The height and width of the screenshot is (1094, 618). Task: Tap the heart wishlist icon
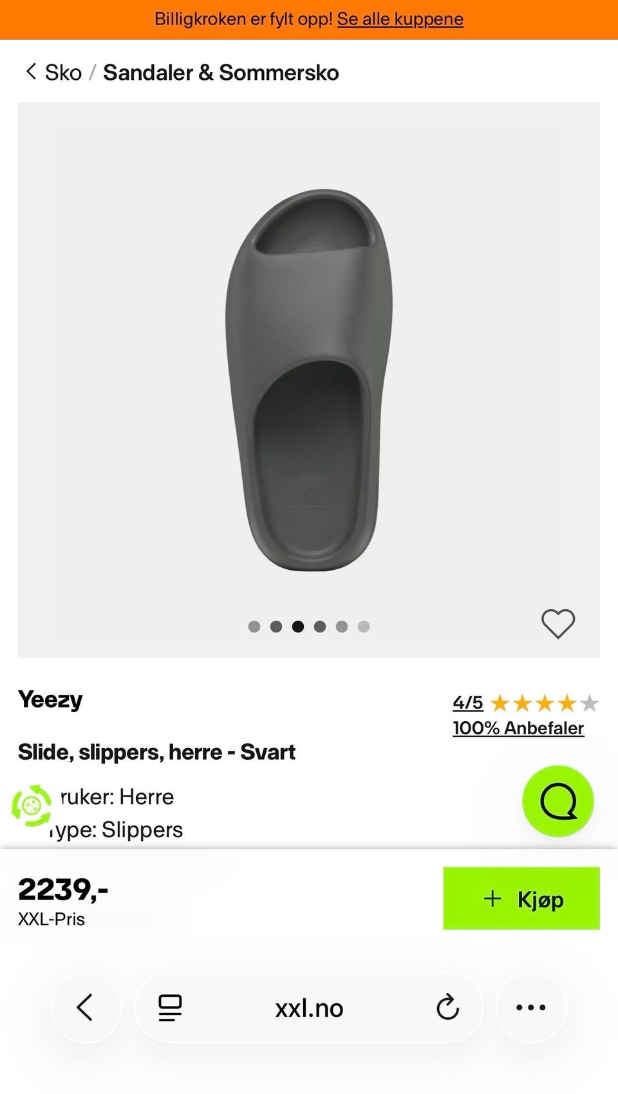coord(557,623)
